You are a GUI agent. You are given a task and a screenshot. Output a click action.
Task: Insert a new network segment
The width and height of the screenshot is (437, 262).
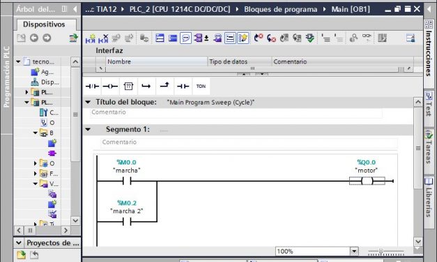point(91,38)
